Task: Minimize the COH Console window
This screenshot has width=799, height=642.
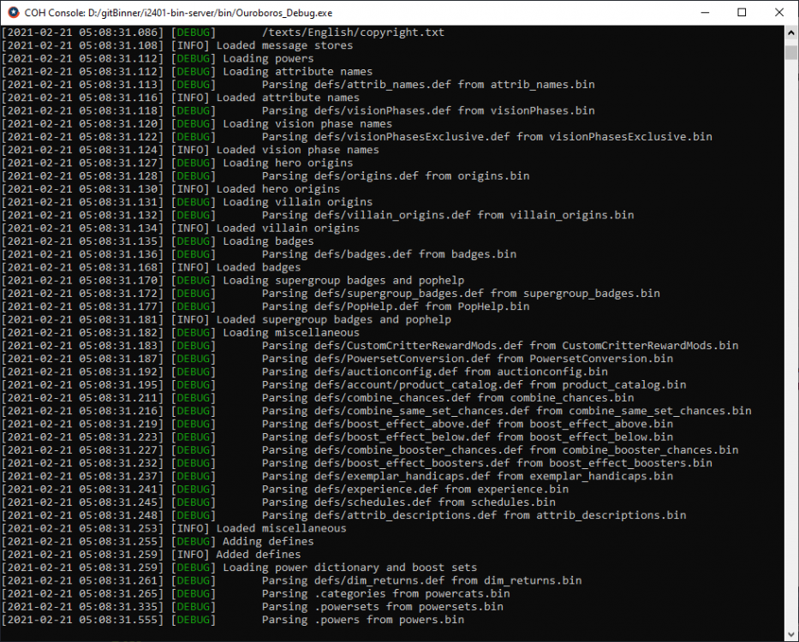Action: 702,12
